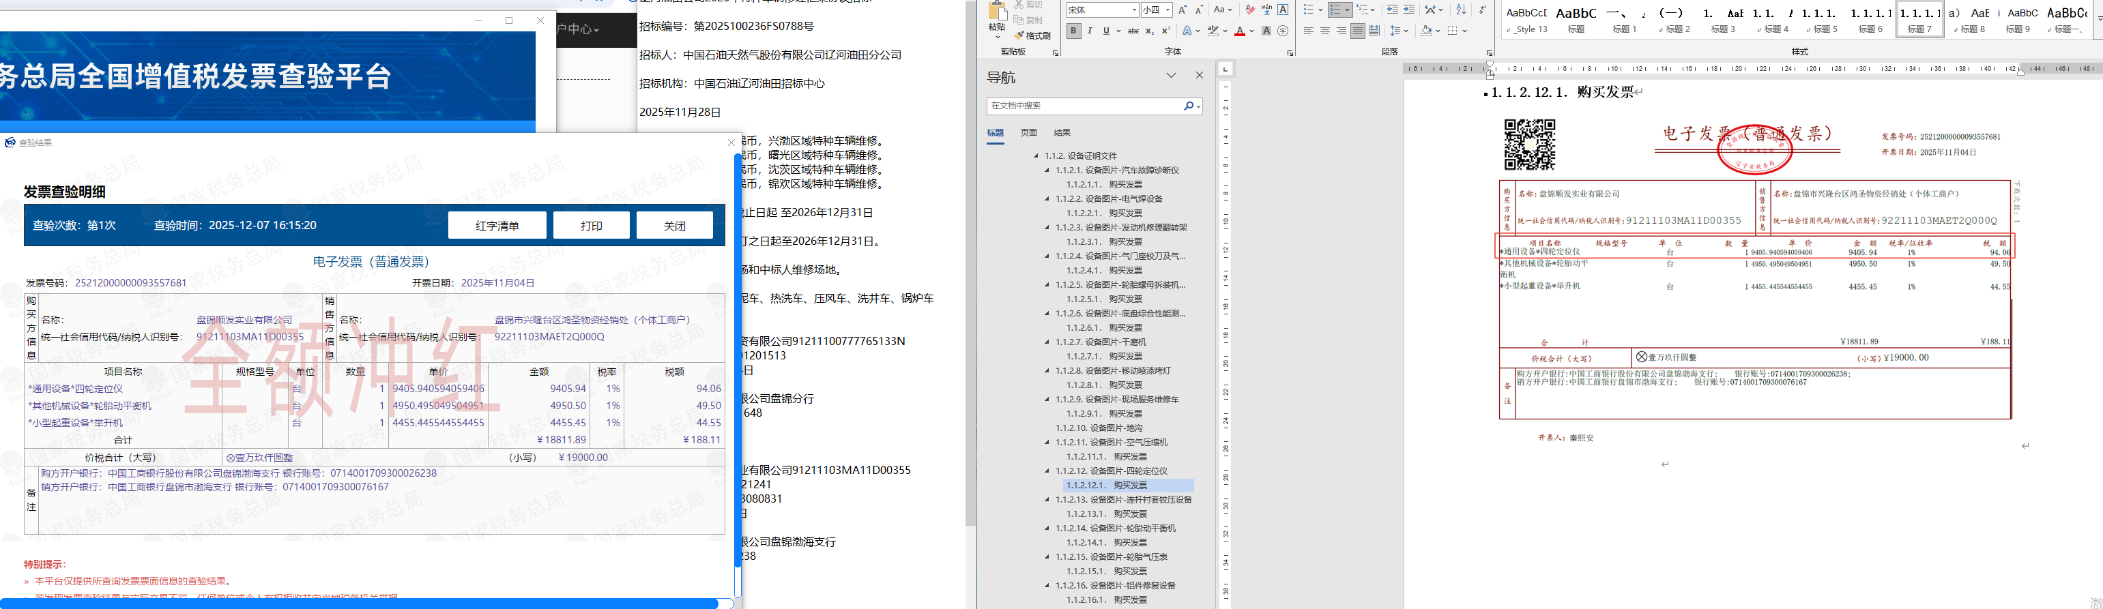Click the 红字清单 button

point(497,225)
